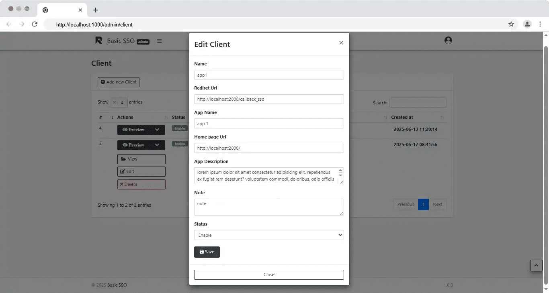Click the Enable status badge in row 4
The height and width of the screenshot is (293, 549).
click(180, 128)
